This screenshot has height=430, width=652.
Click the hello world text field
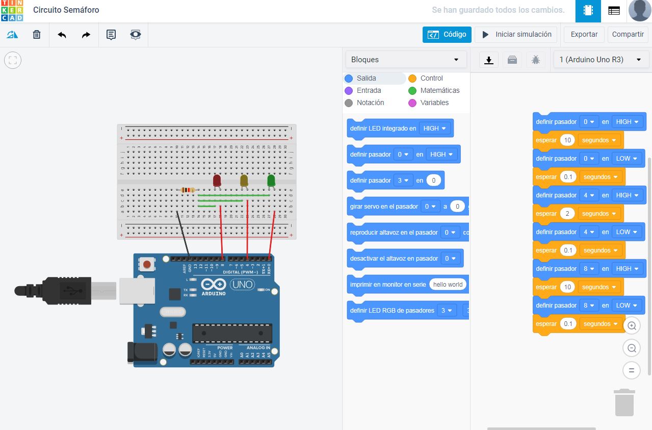point(448,284)
